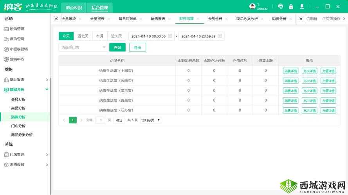Select the 本月 date range option

[100, 36]
